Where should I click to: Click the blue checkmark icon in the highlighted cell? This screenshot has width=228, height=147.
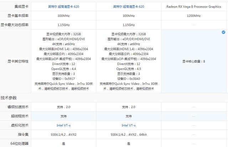pos(223,32)
